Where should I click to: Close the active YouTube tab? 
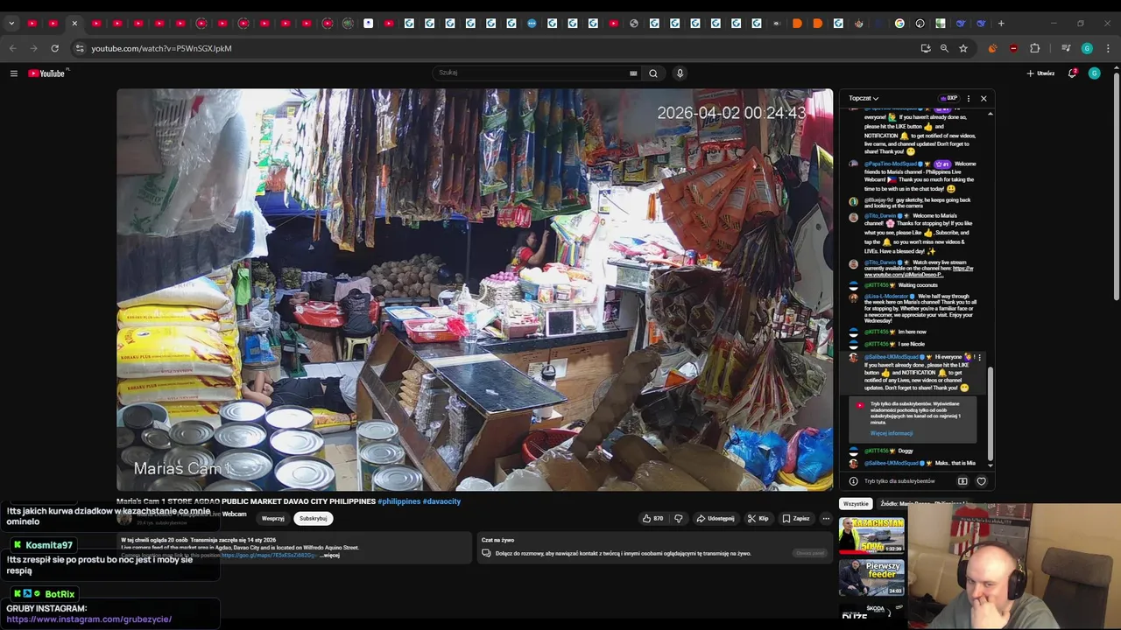[74, 24]
